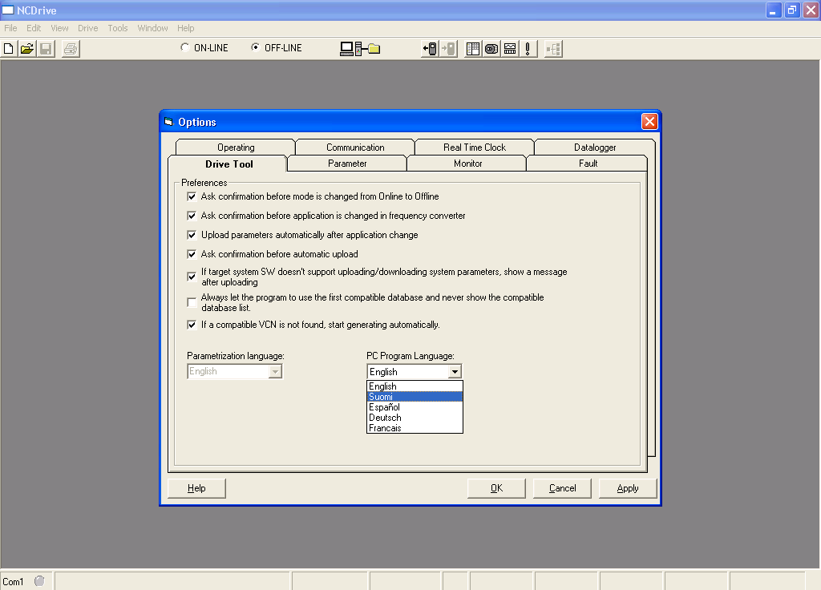Click the Cancel button
Screen dimensions: 821x590
point(562,488)
